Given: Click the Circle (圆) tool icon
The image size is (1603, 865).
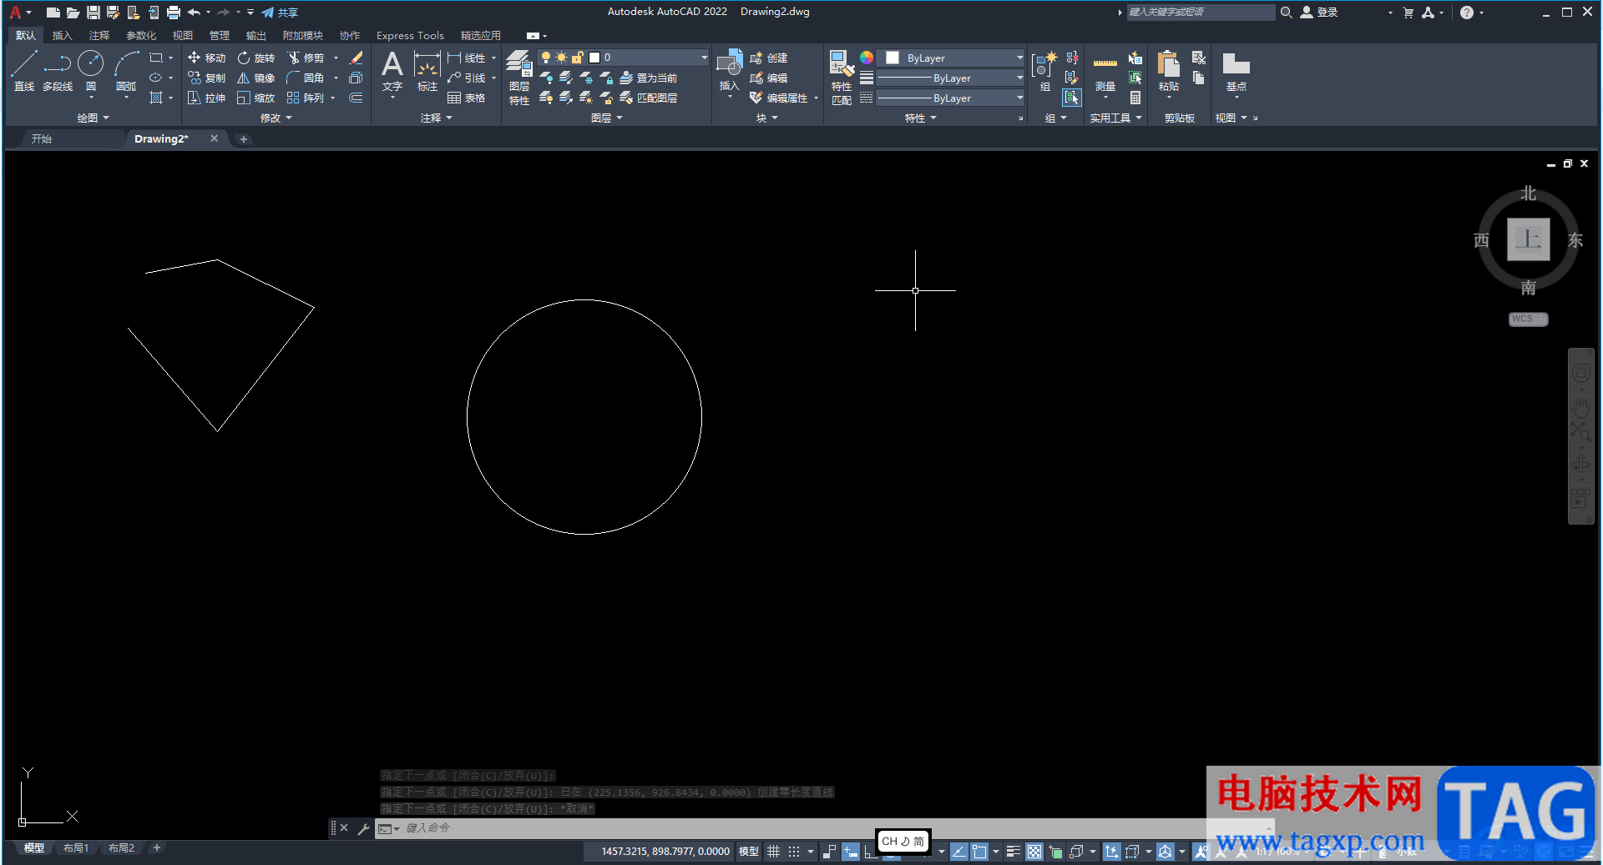Looking at the screenshot, I should (x=90, y=64).
